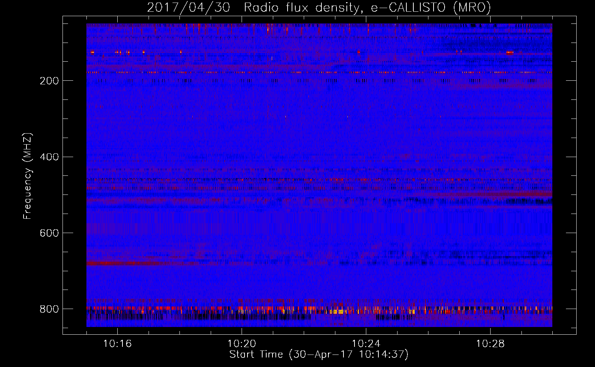
Task: Click the 10:24 time tick label
Action: point(366,344)
